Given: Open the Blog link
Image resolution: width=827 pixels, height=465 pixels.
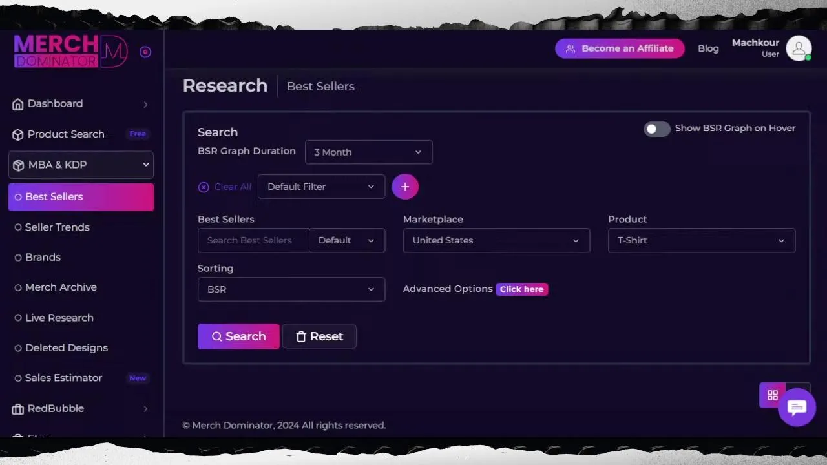Looking at the screenshot, I should [x=708, y=48].
